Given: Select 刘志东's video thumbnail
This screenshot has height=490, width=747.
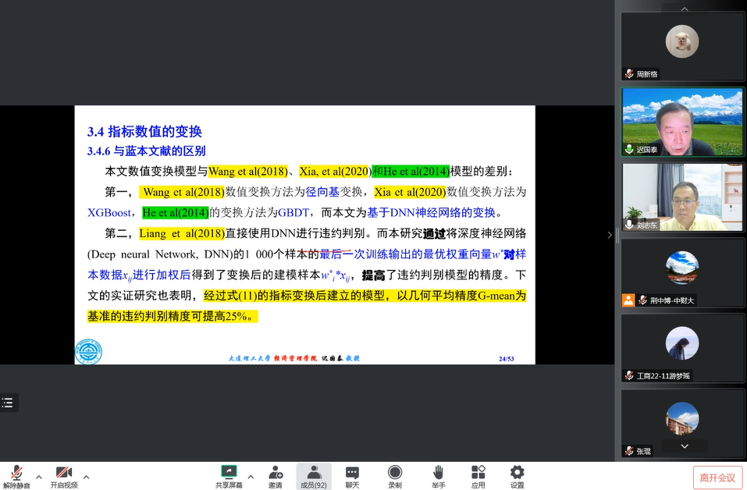Looking at the screenshot, I should (682, 197).
